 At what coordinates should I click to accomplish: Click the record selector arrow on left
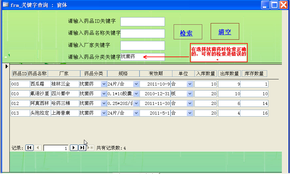pos(7,66)
